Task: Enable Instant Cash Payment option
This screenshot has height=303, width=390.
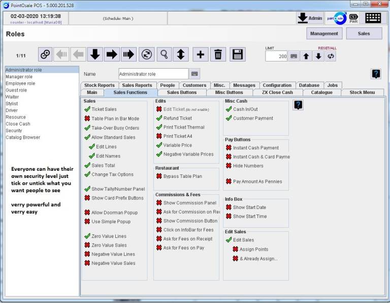Action: pos(229,148)
